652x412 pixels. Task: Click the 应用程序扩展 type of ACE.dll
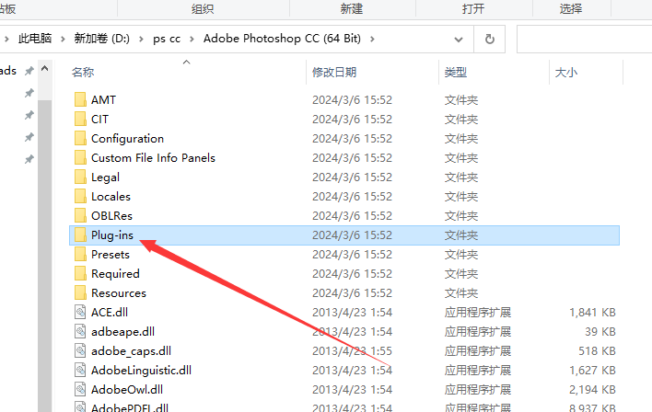click(477, 313)
